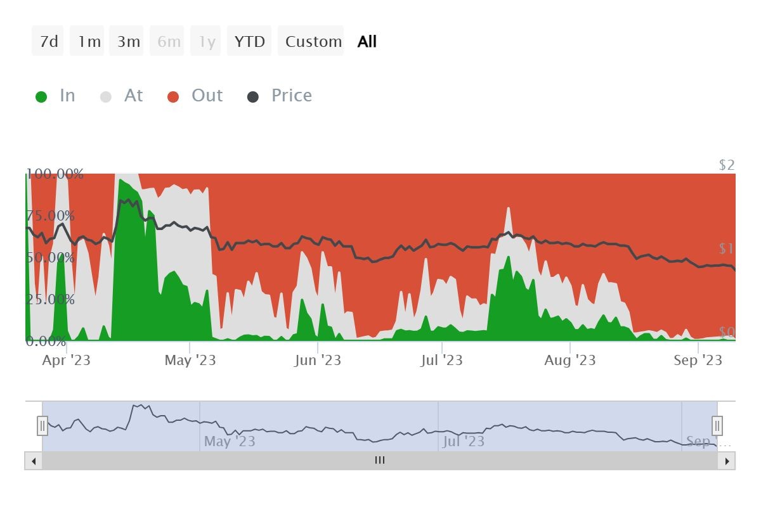Toggle the Price series legend
761x507 pixels.
280,96
